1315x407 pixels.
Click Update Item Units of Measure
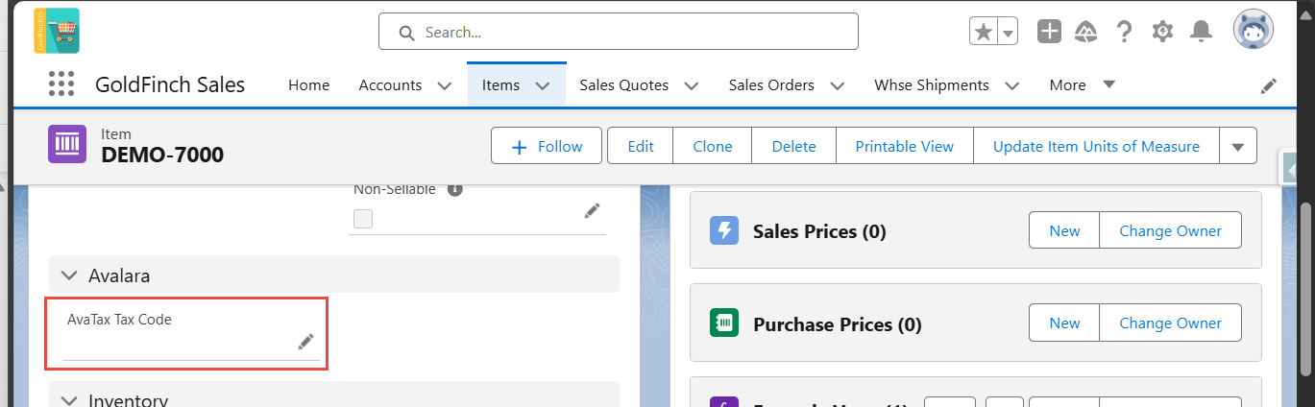click(1096, 146)
